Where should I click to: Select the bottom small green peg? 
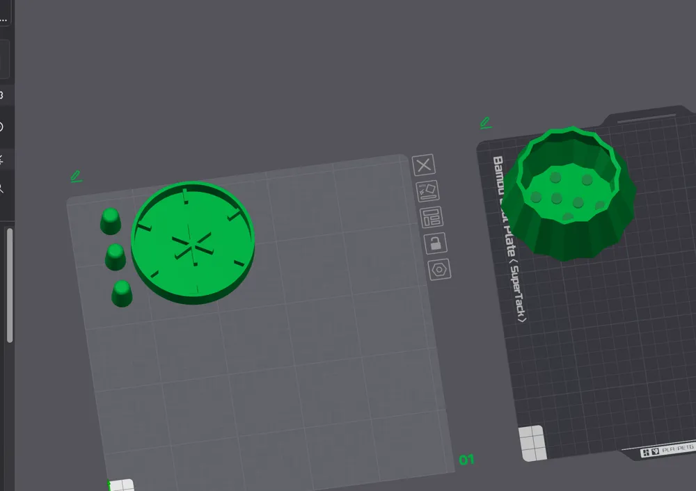(121, 293)
